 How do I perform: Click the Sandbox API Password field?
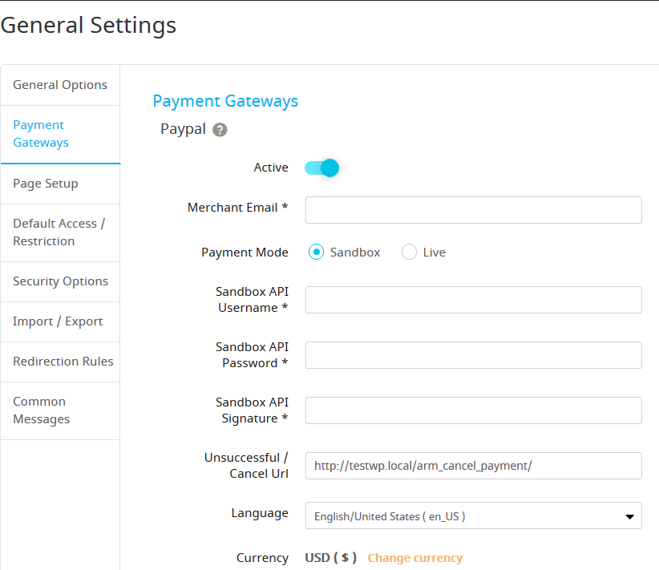474,355
